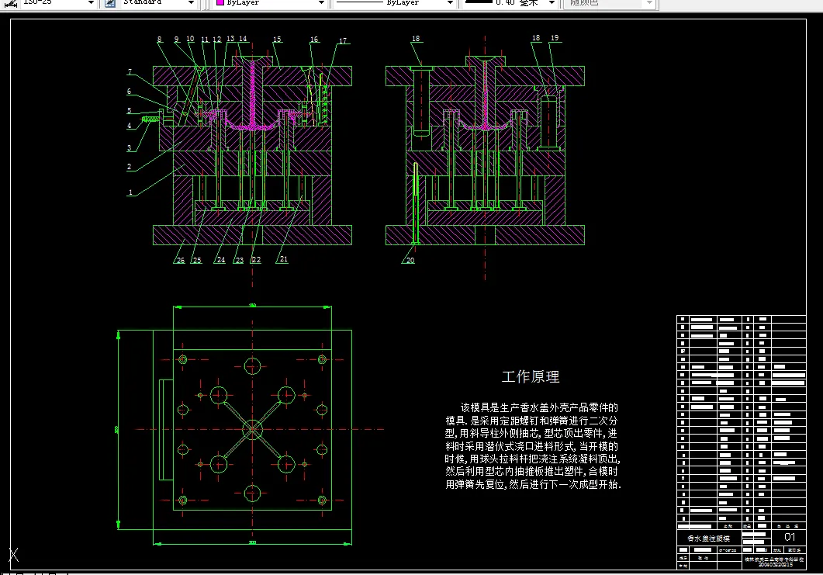Select part balloon number 1

click(x=130, y=192)
